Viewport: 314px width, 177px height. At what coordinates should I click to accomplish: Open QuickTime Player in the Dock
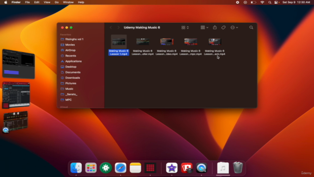tap(202, 168)
